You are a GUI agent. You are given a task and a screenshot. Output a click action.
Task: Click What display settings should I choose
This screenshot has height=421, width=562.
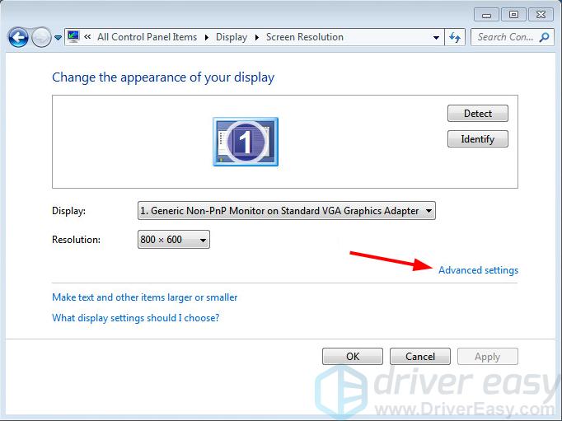pyautogui.click(x=135, y=318)
